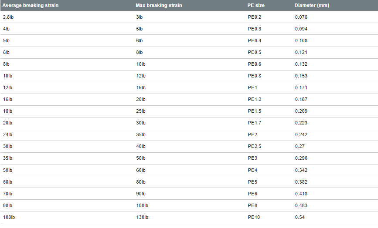Select the PE0.2 size cell
This screenshot has width=378, height=228.
pyautogui.click(x=254, y=17)
